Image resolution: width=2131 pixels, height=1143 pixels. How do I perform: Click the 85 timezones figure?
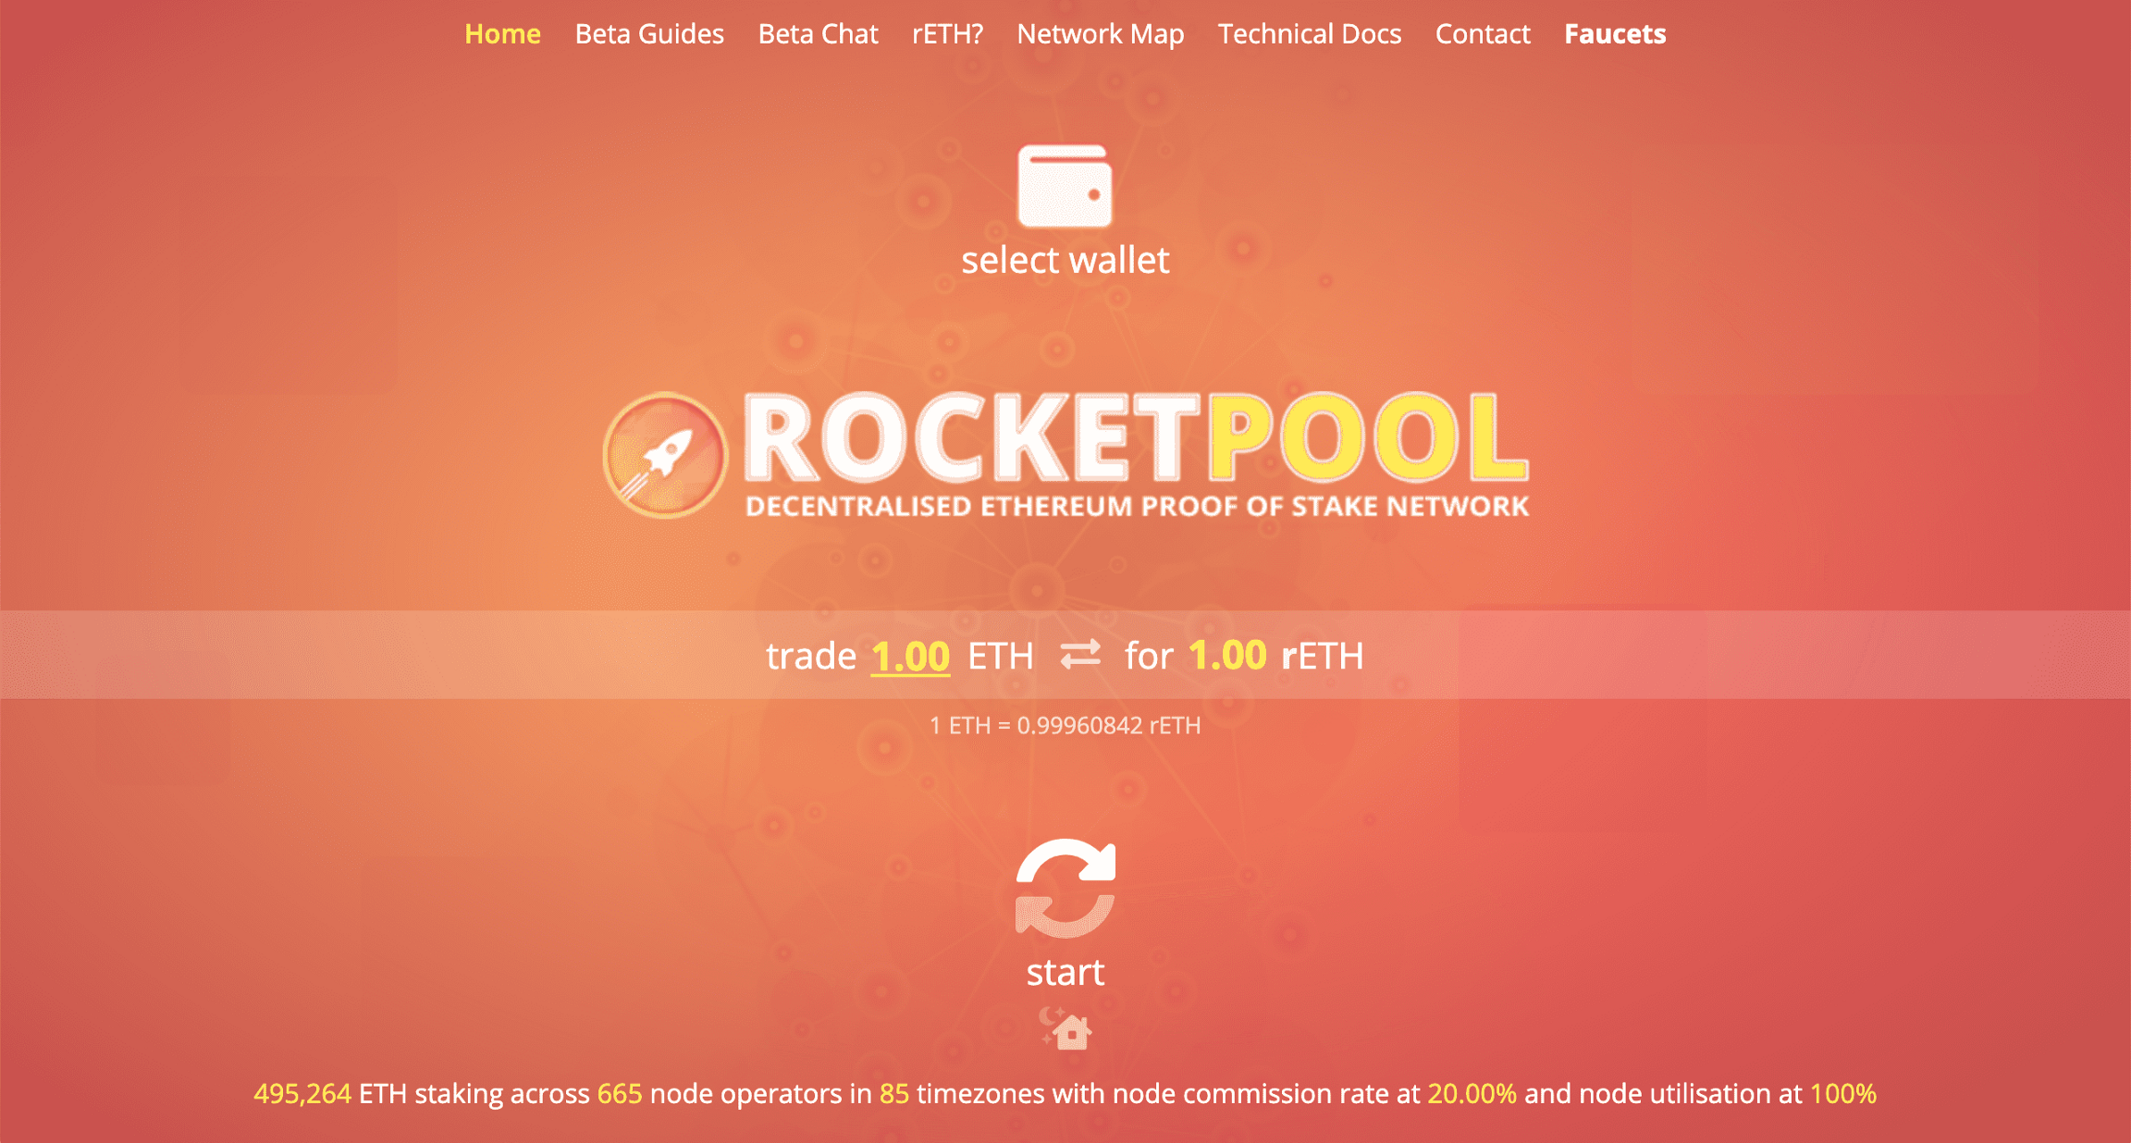coord(894,1094)
